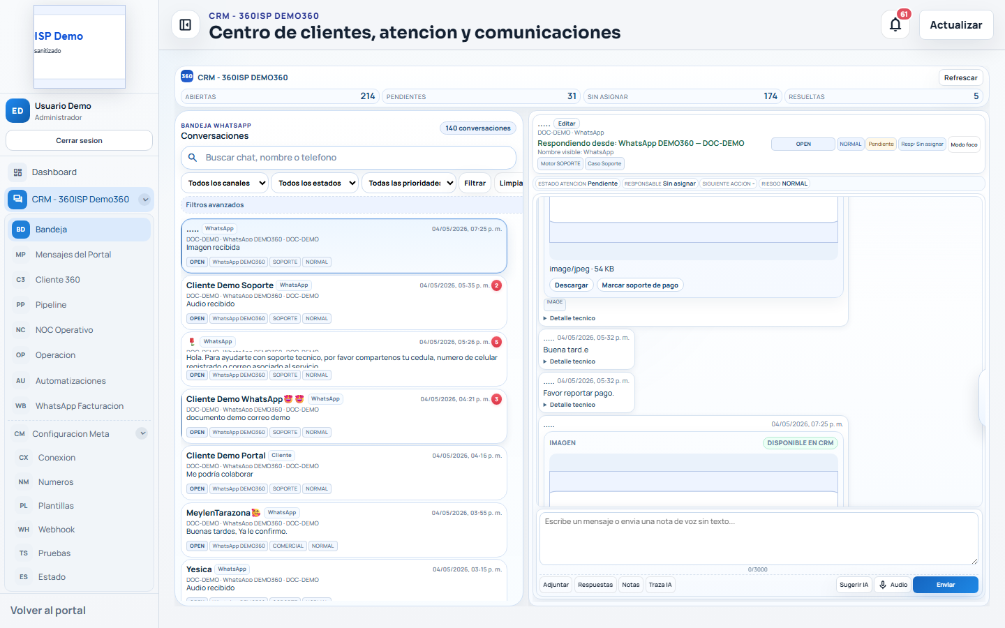Click the NC badge for NOC Operativo
1005x628 pixels.
[x=21, y=330]
